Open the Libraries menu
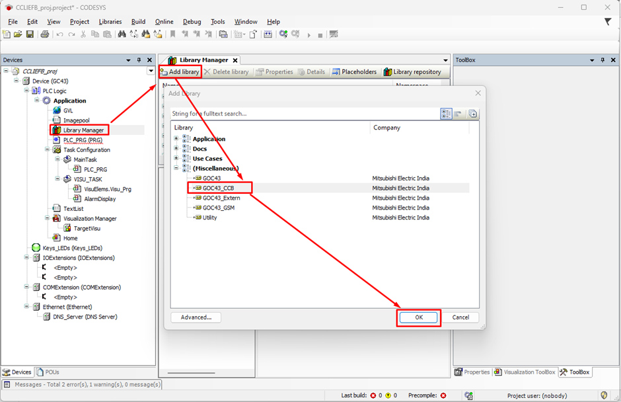Image resolution: width=621 pixels, height=402 pixels. [110, 22]
